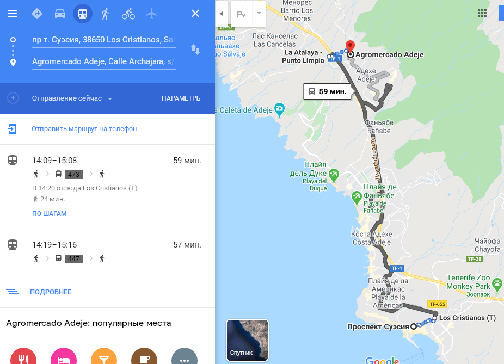Edit the Agromercado Adeje destination field
Screen dimensions: 504x364
click(103, 61)
